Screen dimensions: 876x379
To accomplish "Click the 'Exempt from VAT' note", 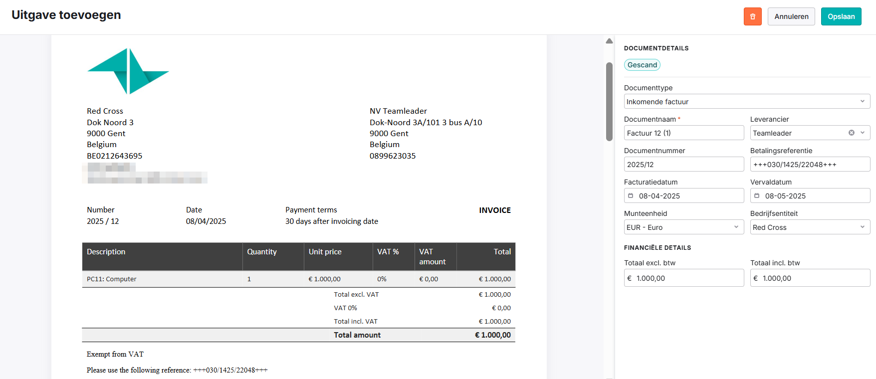I will tap(115, 355).
